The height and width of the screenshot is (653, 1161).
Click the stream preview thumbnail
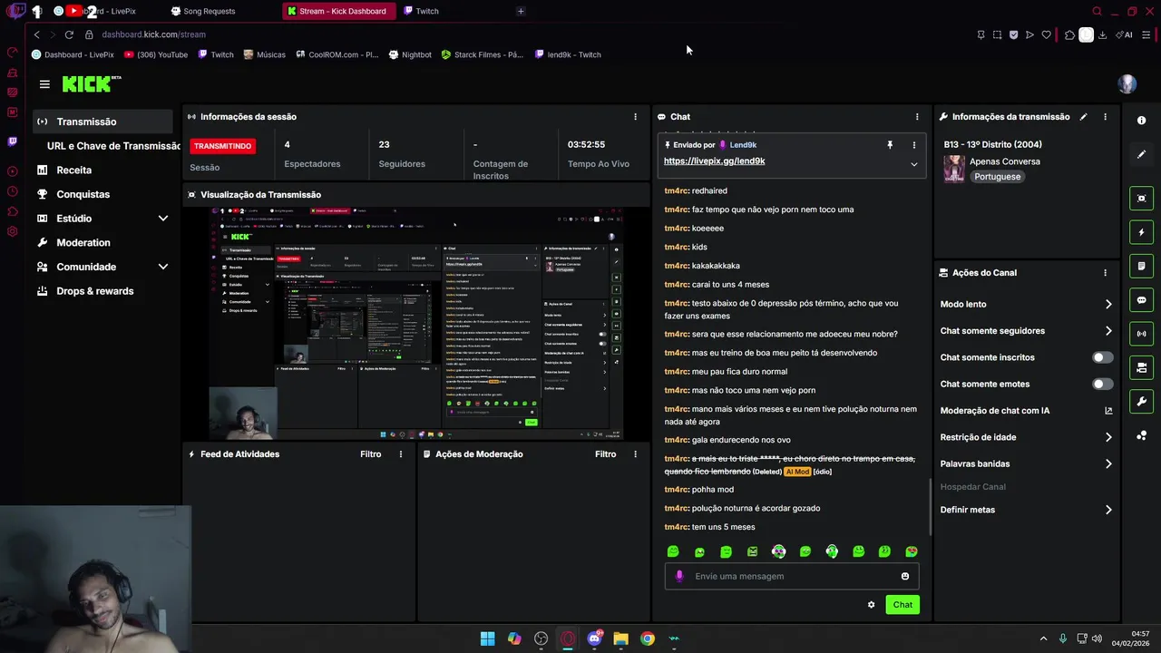(x=417, y=323)
